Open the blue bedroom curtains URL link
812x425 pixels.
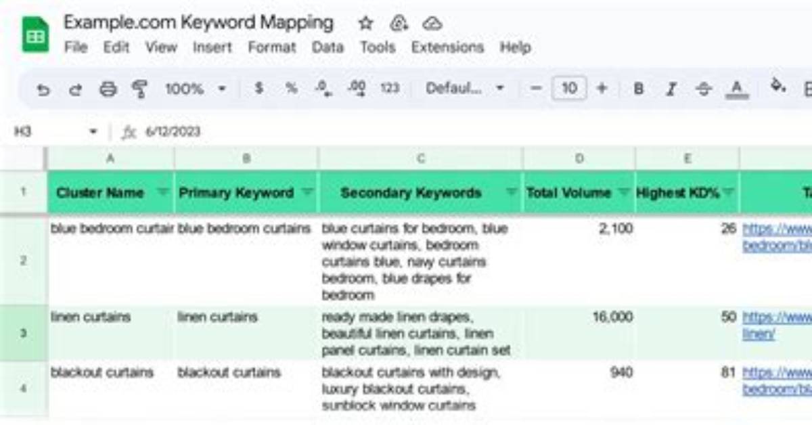click(777, 237)
